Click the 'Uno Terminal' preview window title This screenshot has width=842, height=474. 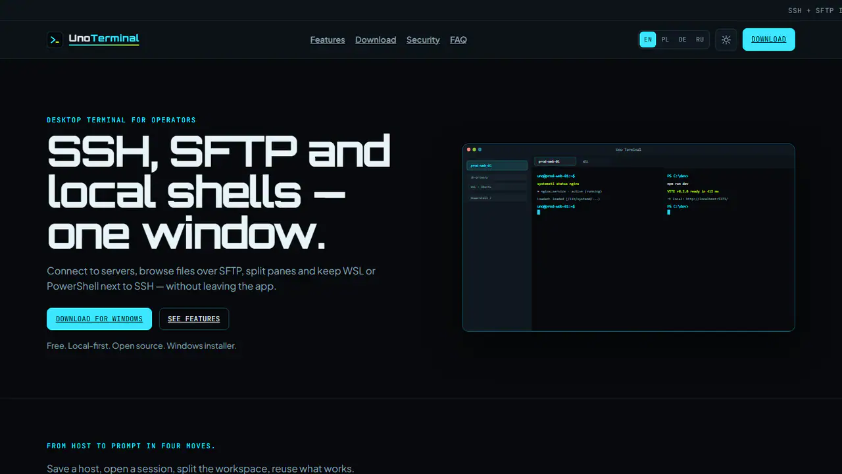tap(628, 149)
